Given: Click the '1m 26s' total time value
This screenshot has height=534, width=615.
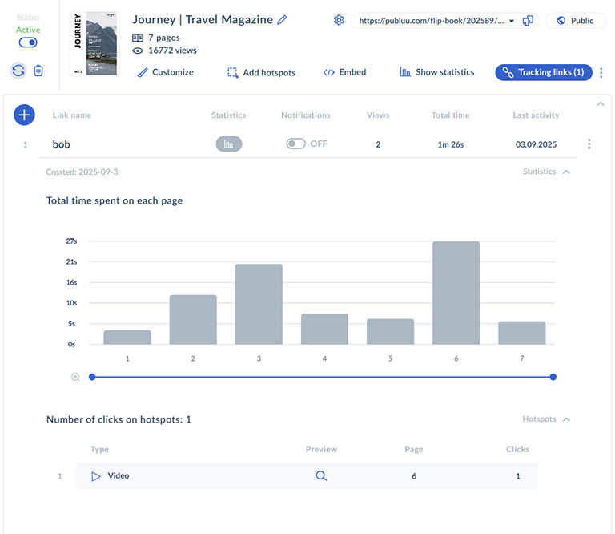Looking at the screenshot, I should (451, 144).
